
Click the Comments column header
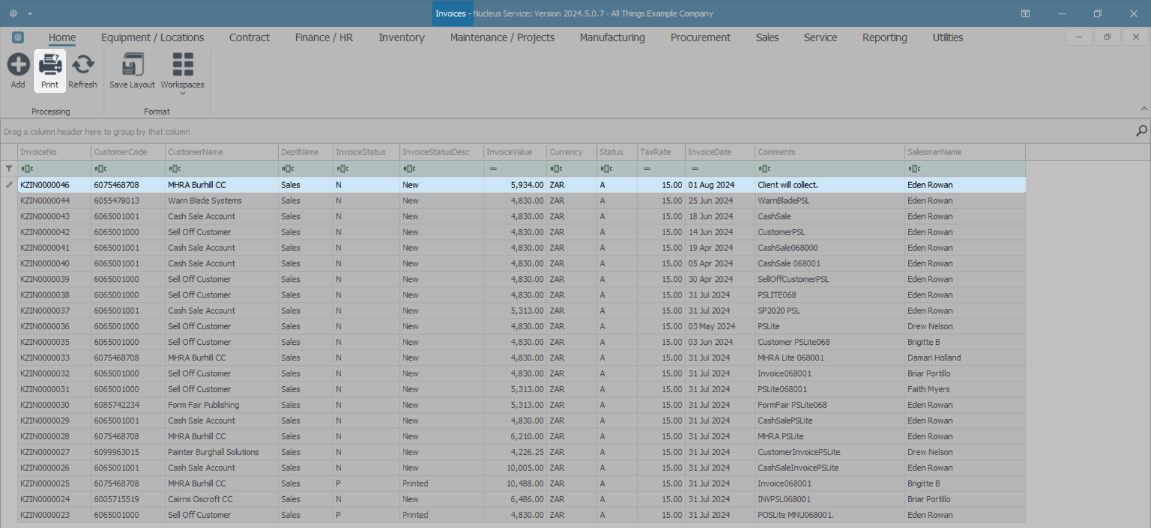pyautogui.click(x=830, y=152)
